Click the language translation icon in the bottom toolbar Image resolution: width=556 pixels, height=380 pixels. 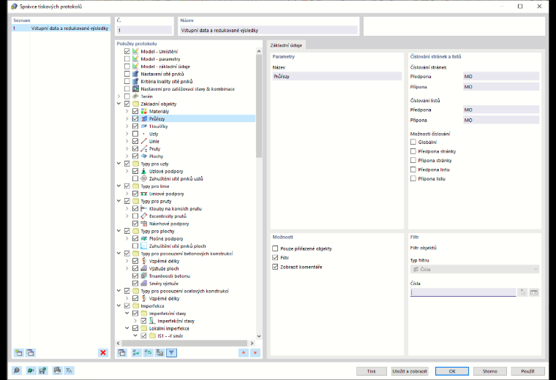pos(69,370)
